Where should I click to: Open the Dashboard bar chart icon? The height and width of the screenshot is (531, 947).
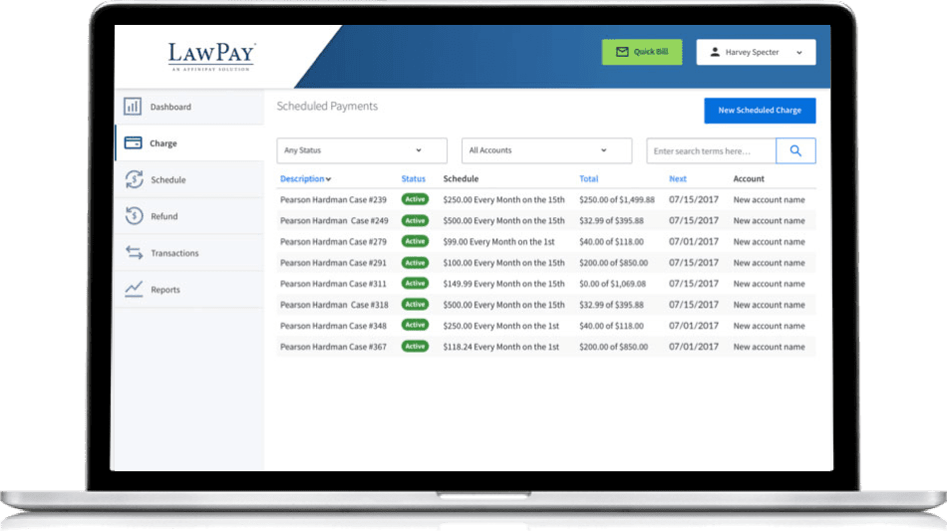click(x=133, y=107)
